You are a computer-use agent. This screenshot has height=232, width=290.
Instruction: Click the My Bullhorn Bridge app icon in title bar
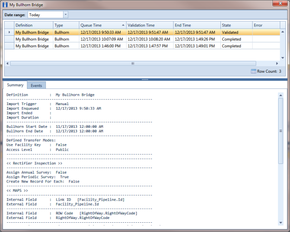coord(5,5)
